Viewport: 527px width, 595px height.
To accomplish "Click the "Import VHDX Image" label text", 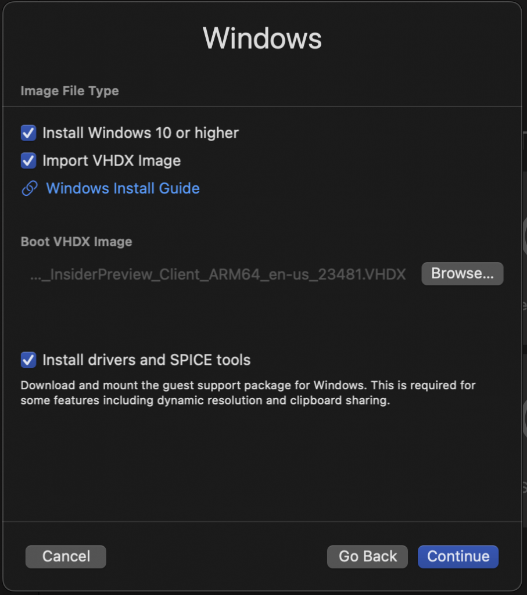I will point(112,161).
